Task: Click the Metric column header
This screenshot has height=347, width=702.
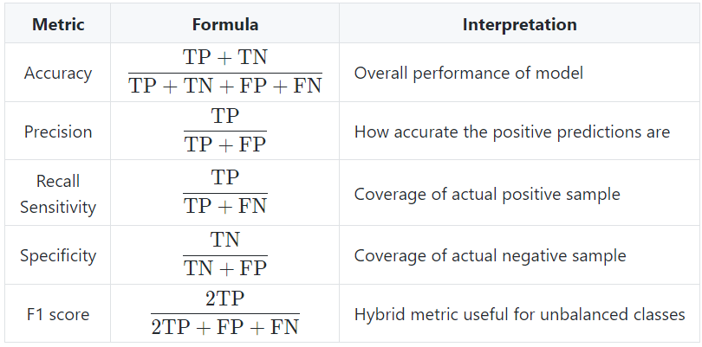Action: (x=58, y=24)
